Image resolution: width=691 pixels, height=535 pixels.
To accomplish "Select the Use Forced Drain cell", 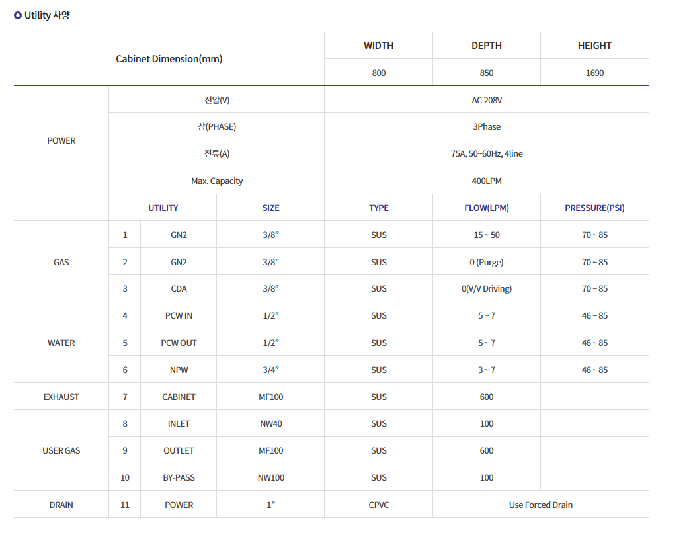I will (x=540, y=505).
